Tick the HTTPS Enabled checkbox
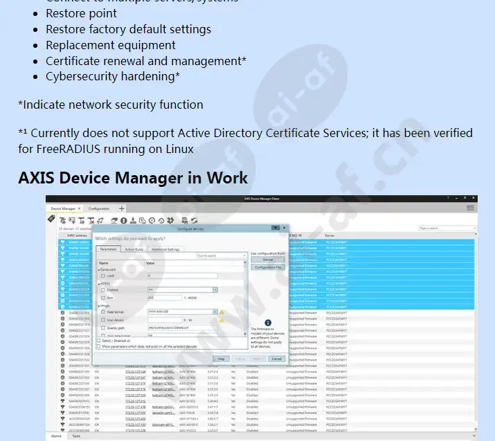This screenshot has width=495, height=441. point(103,290)
